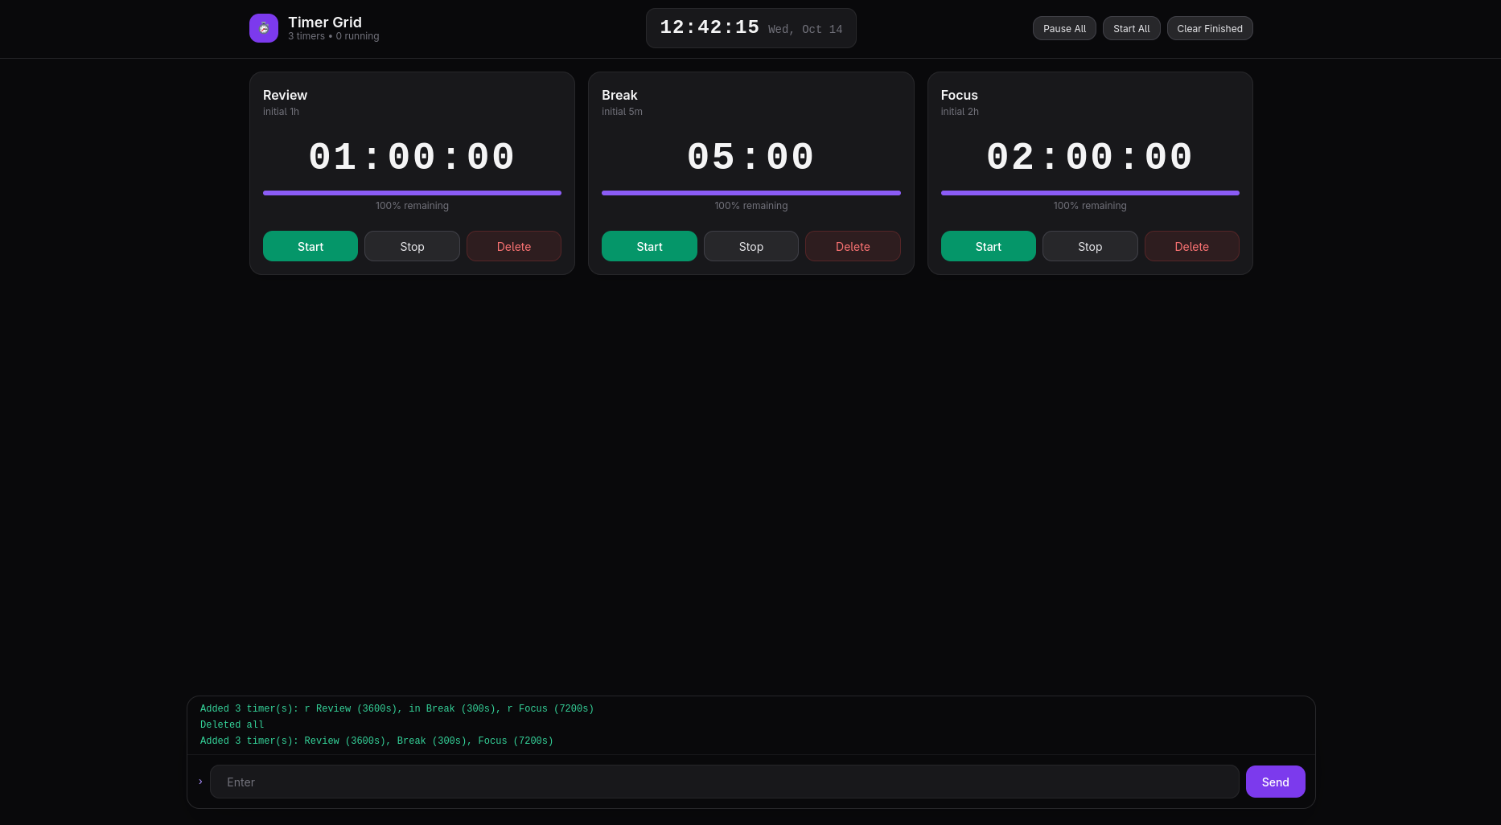Stop the Focus timer
The image size is (1501, 825).
click(x=1090, y=246)
